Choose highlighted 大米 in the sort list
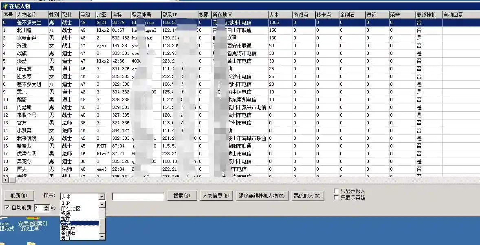This screenshot has width=480, height=245. [79, 223]
